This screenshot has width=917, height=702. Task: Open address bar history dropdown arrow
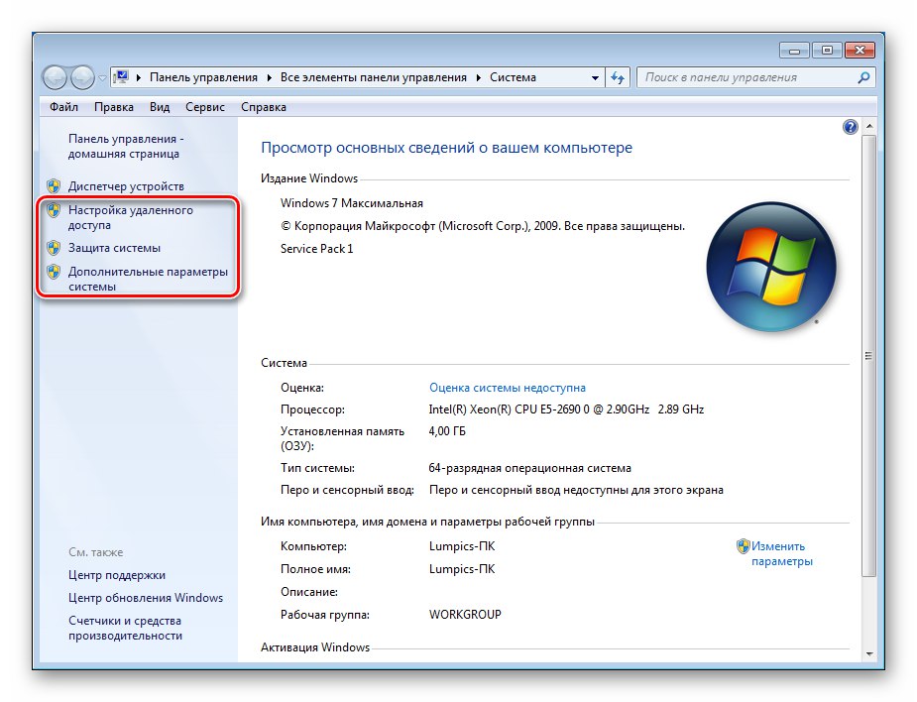[x=595, y=77]
